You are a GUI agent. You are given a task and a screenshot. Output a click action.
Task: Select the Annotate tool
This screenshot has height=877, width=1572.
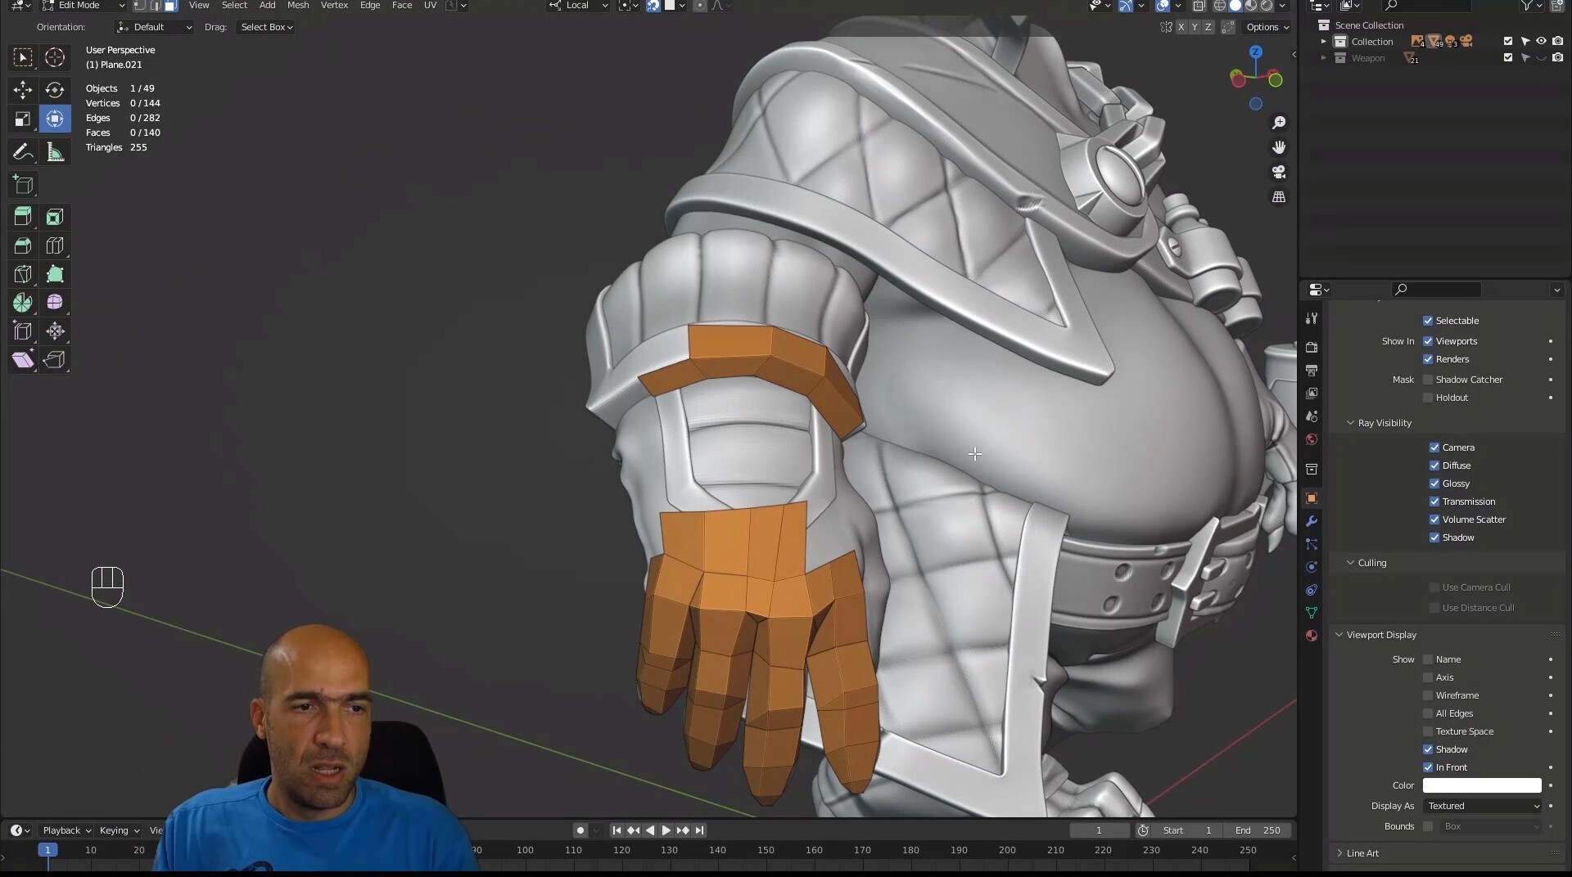click(x=22, y=151)
